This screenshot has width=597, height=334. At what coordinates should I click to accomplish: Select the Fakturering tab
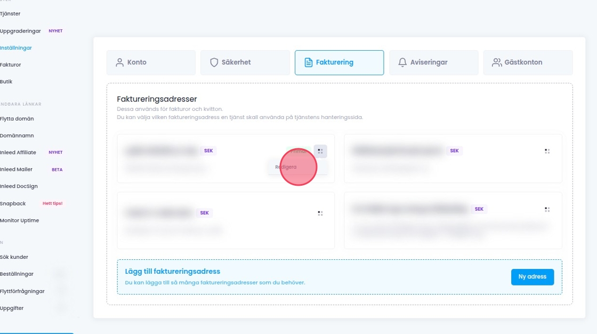click(x=339, y=62)
